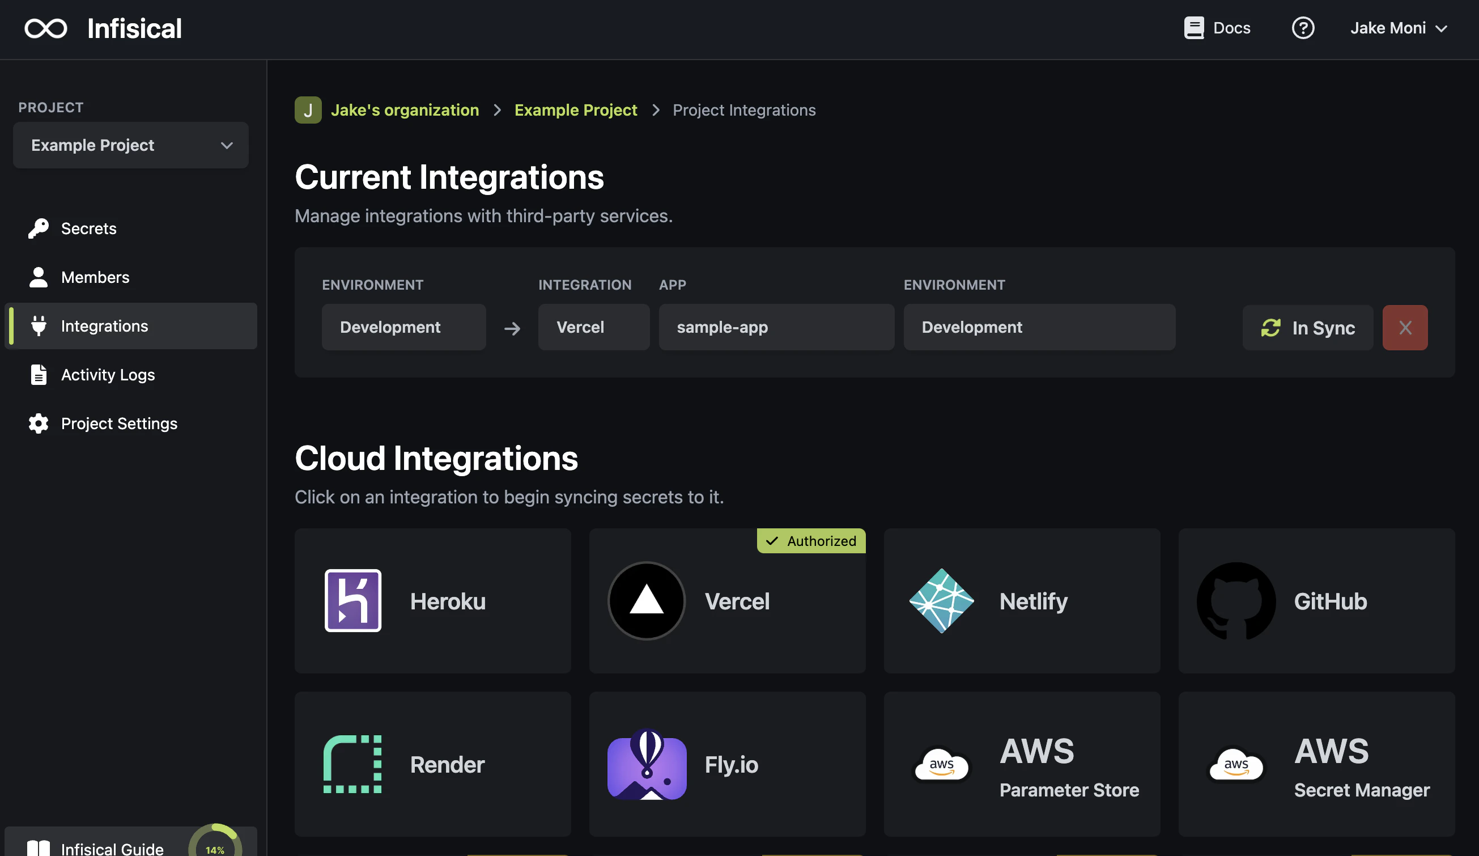The width and height of the screenshot is (1479, 856).
Task: Open the help question mark icon
Action: [x=1303, y=28]
